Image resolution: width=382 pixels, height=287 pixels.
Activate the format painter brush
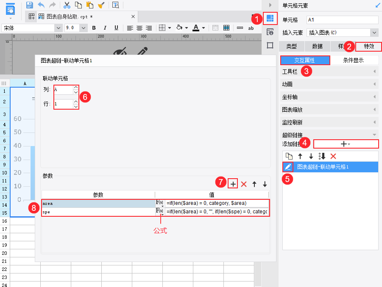[x=101, y=5]
